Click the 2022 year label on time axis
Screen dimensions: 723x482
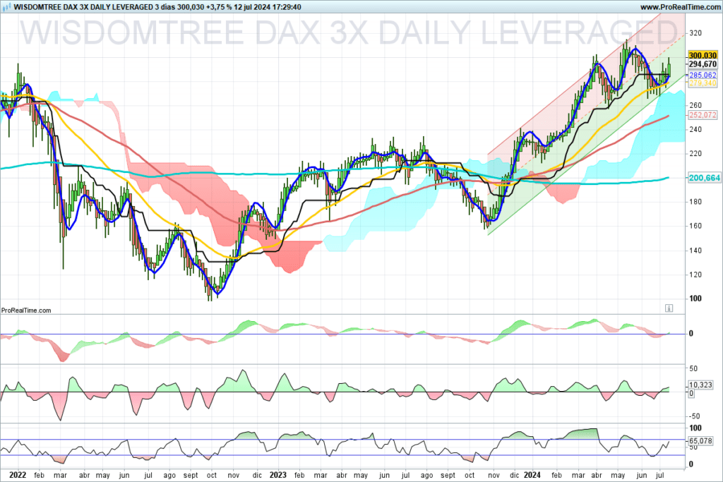click(x=18, y=475)
